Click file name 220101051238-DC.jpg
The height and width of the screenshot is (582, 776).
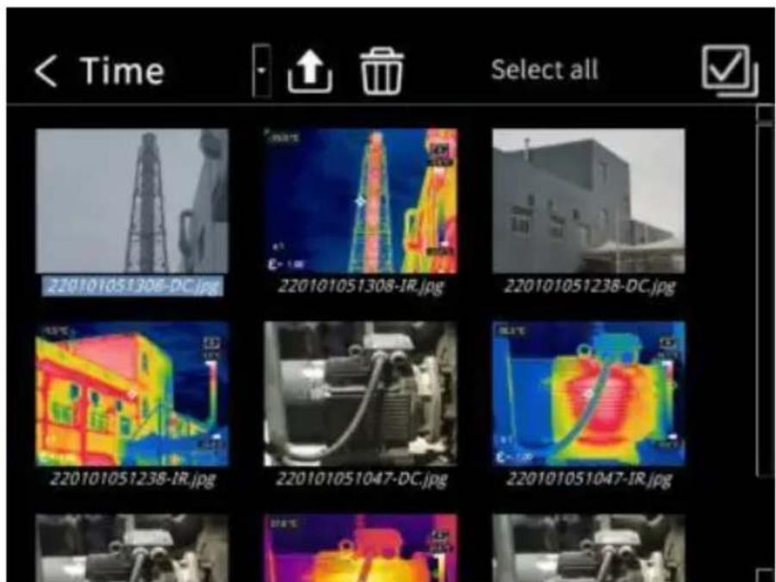(589, 287)
